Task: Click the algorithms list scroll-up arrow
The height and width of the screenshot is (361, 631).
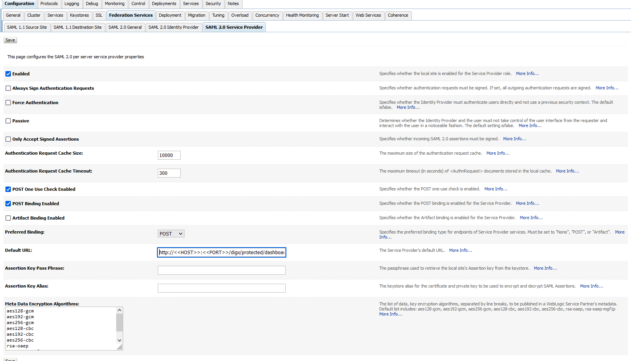Action: coord(120,310)
